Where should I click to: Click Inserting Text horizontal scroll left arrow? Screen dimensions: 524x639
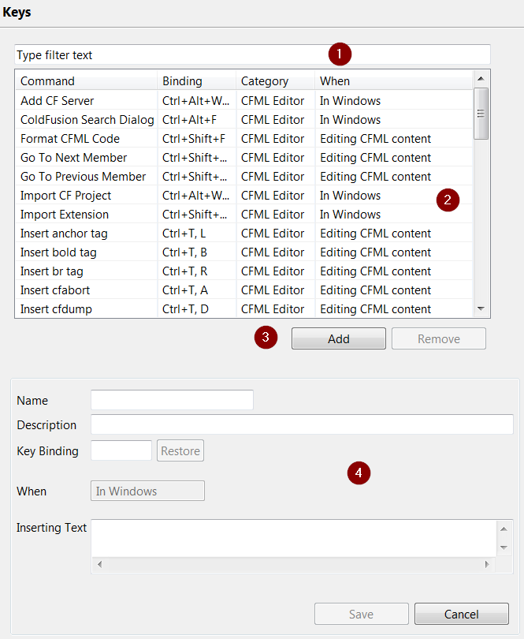(100, 564)
